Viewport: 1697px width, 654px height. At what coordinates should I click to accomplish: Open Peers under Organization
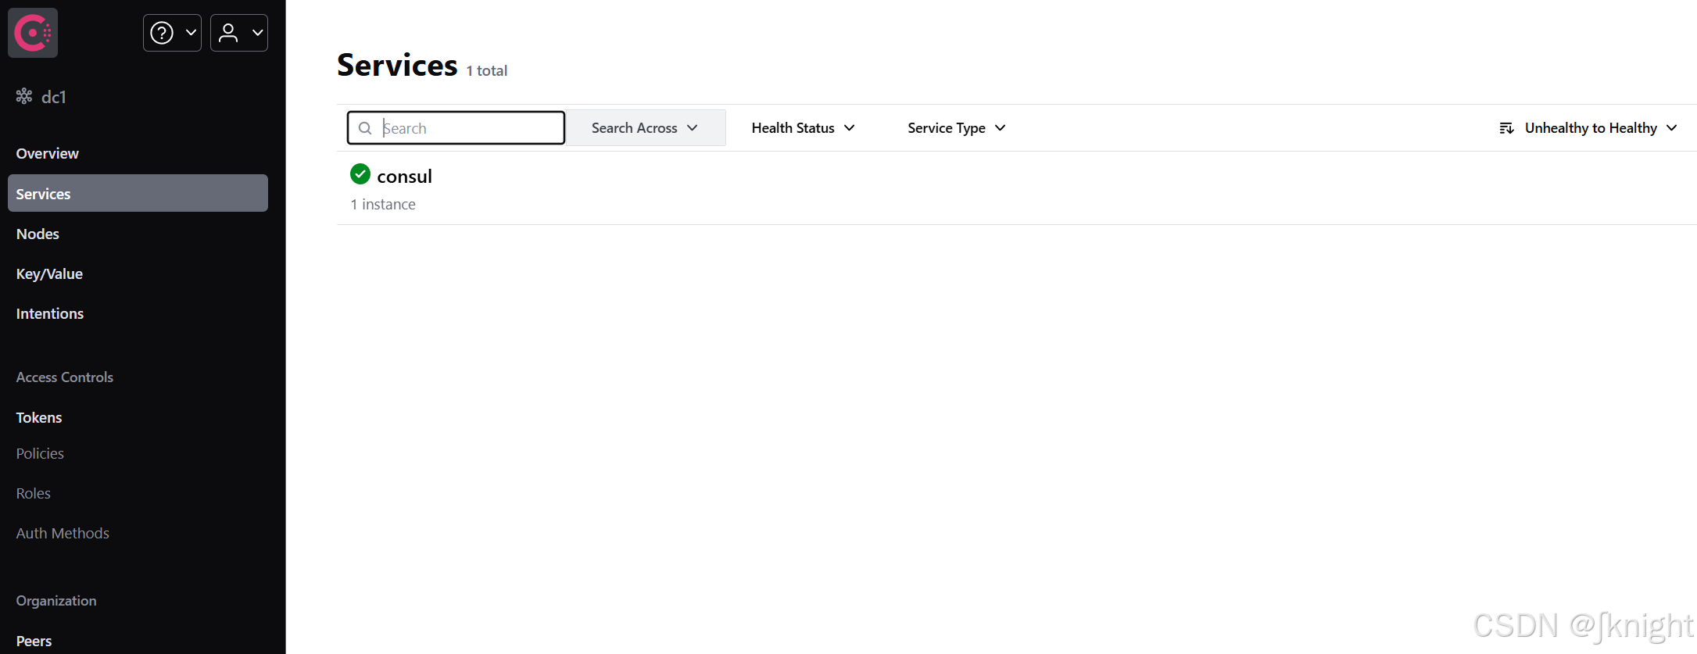pos(34,641)
